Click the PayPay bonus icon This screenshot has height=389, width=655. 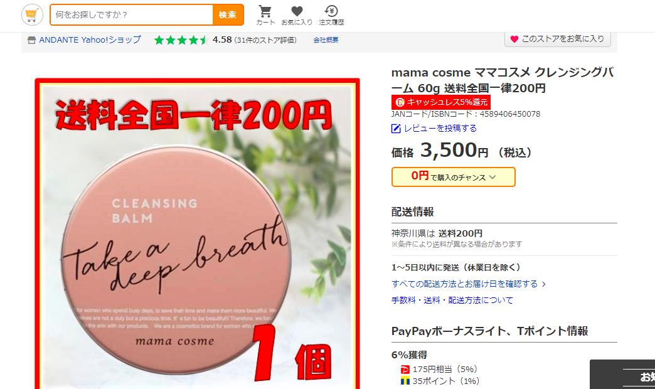tap(405, 370)
